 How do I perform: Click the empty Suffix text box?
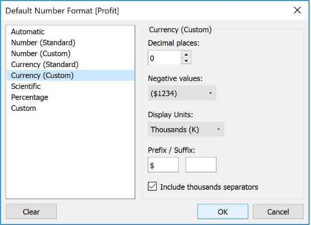[201, 165]
